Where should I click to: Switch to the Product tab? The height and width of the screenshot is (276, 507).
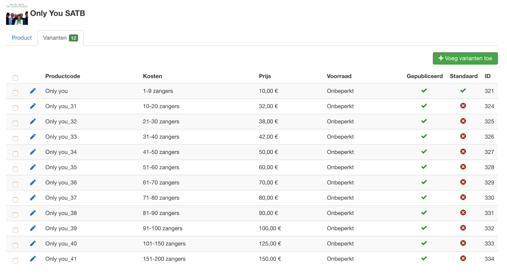22,38
